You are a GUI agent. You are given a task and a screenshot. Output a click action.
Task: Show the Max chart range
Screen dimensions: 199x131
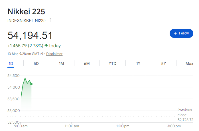pos(189,64)
